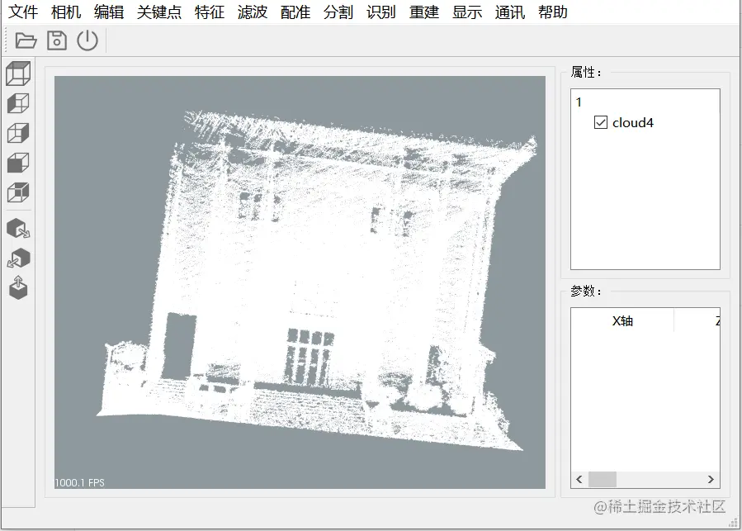
Task: Open the 编辑 menu
Action: pos(109,12)
